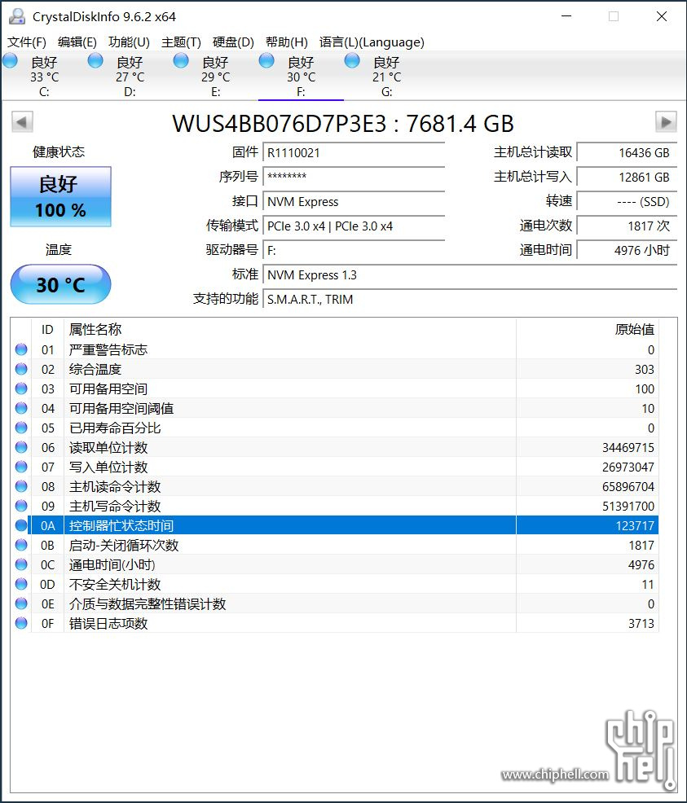Open the 编辑(E) menu
The width and height of the screenshot is (687, 803).
(x=77, y=42)
